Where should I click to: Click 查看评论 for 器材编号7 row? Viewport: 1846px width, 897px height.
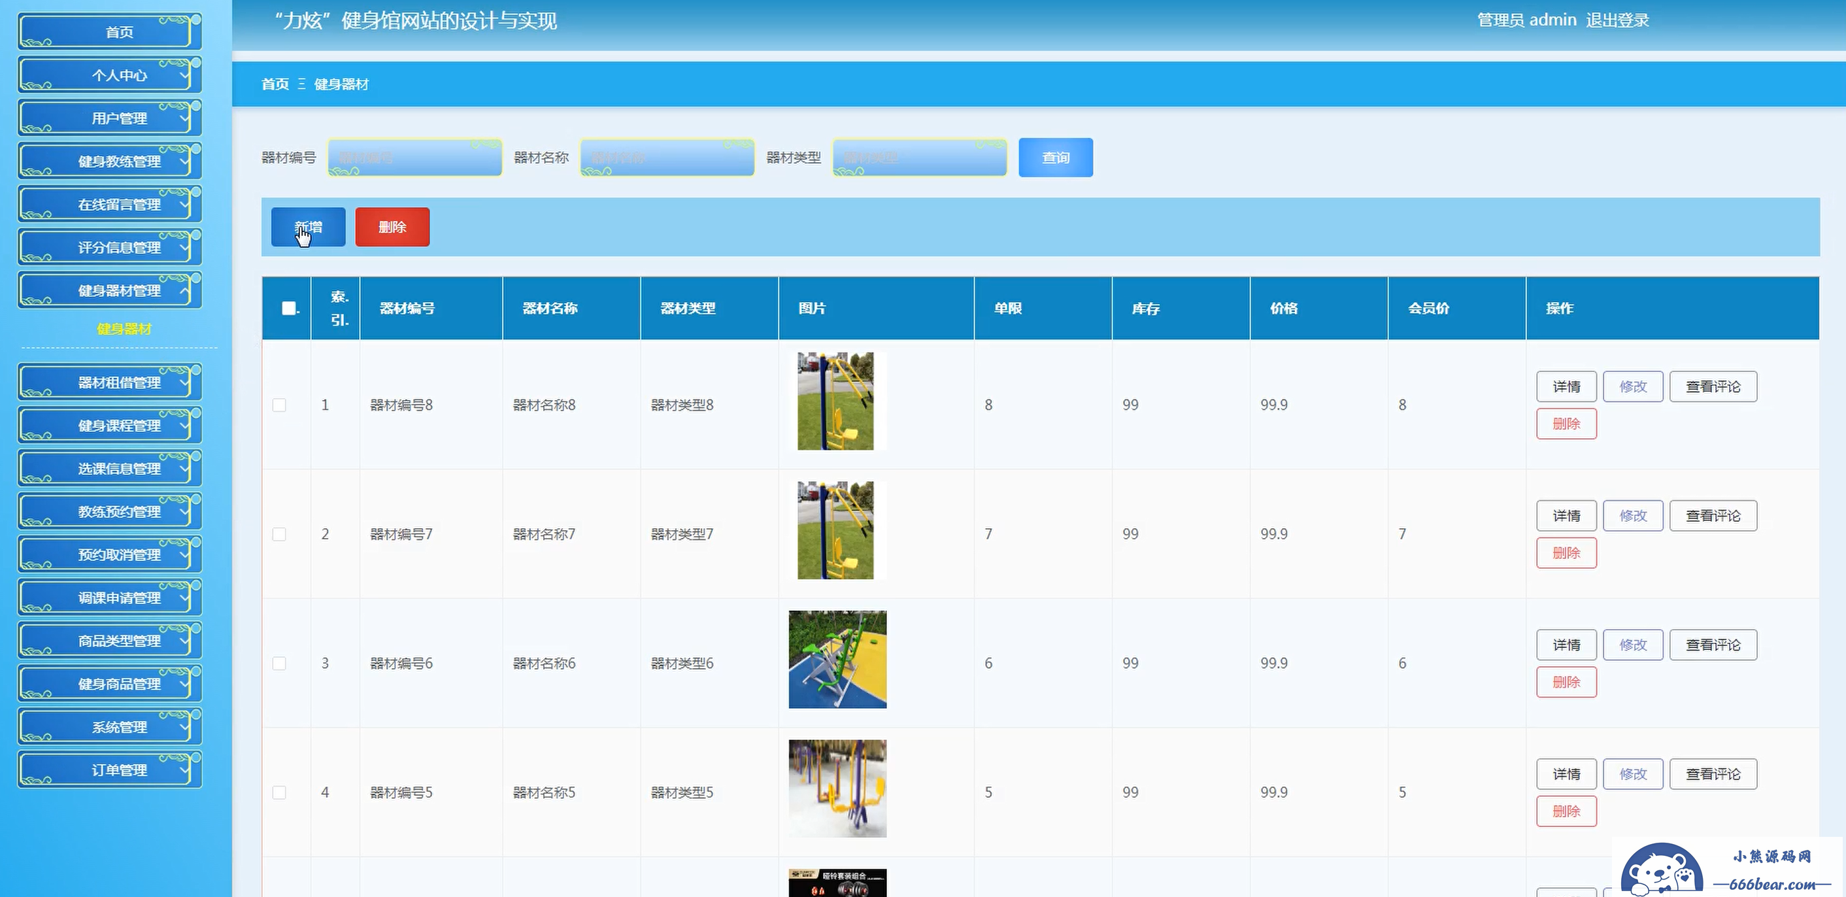pos(1713,515)
